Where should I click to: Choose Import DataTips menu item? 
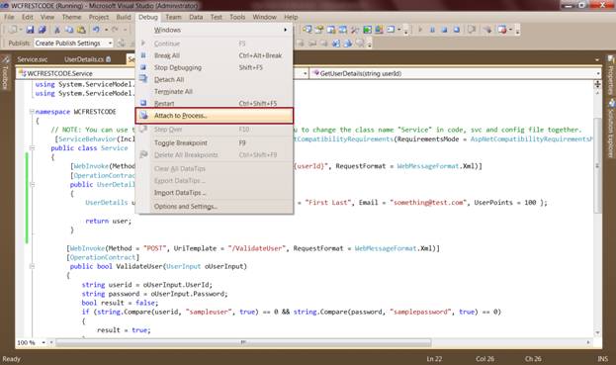(x=215, y=193)
